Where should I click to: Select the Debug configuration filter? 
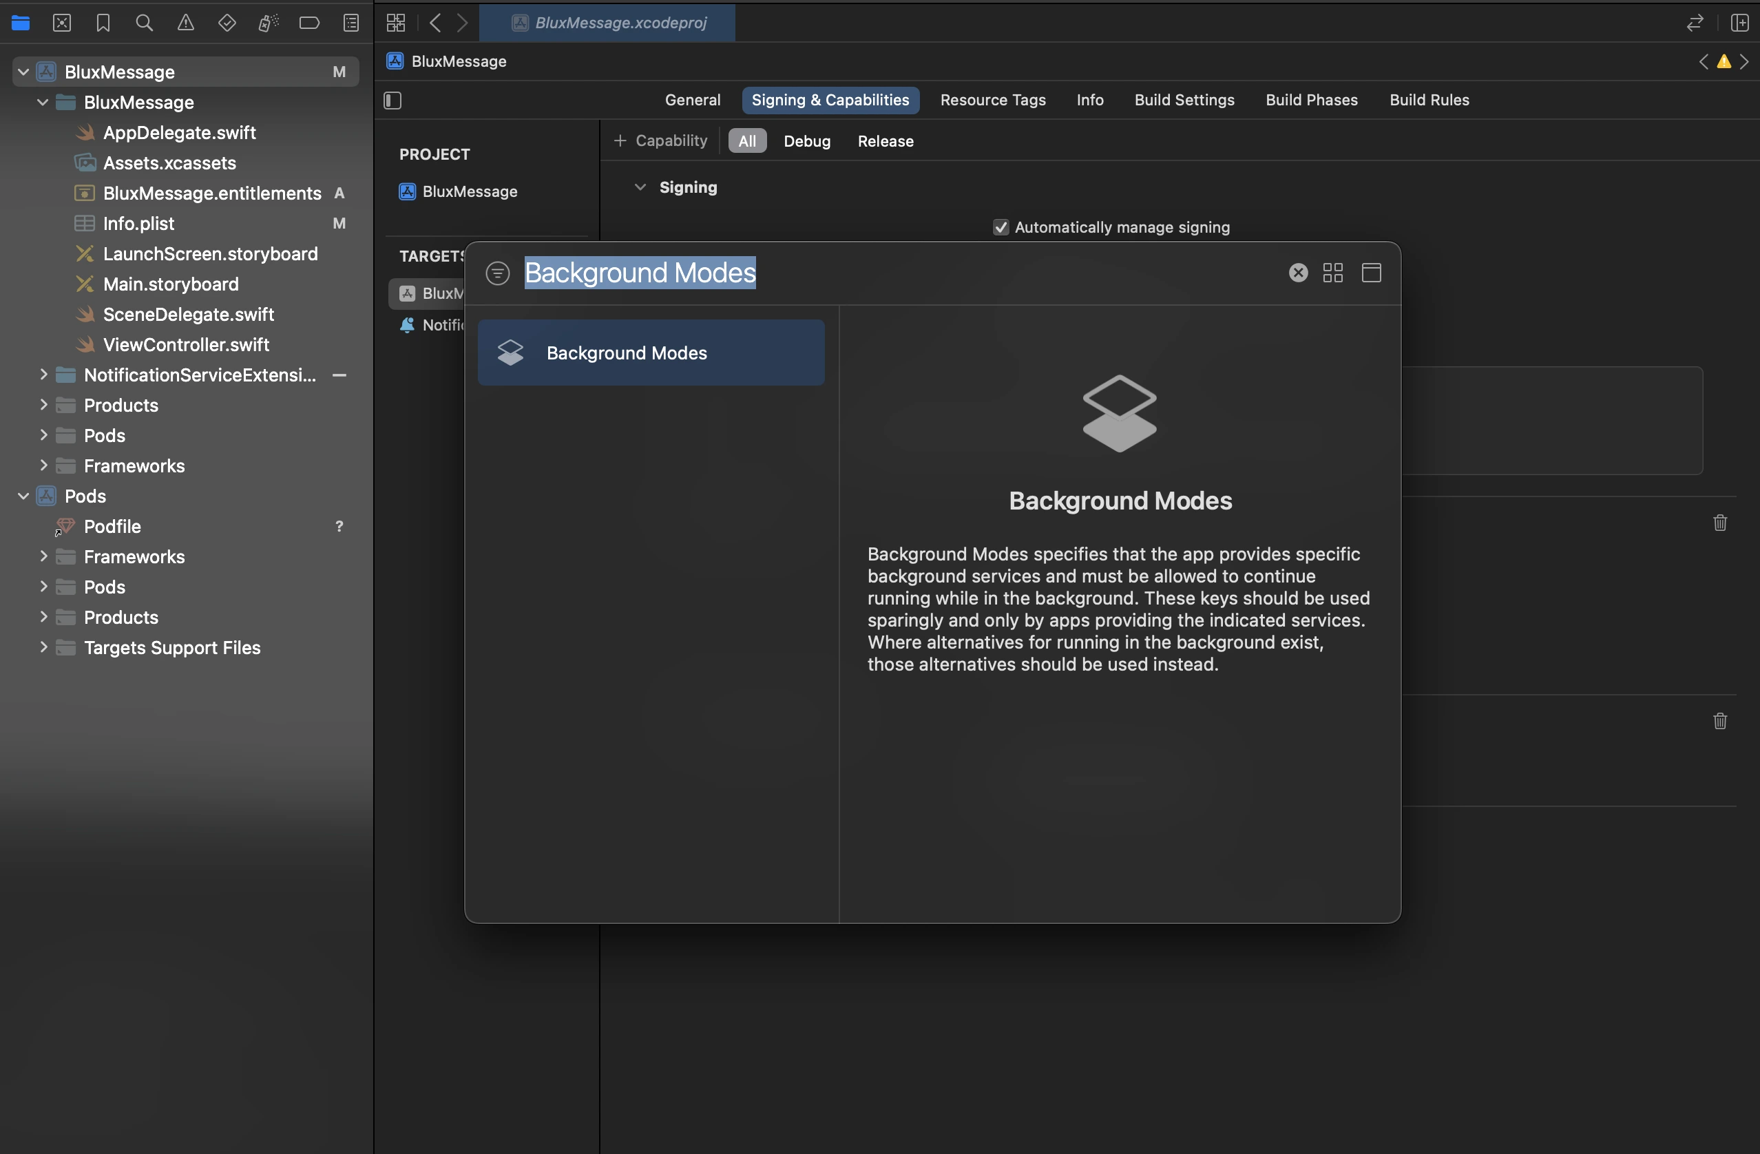[807, 141]
